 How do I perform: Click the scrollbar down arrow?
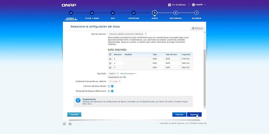point(204,108)
